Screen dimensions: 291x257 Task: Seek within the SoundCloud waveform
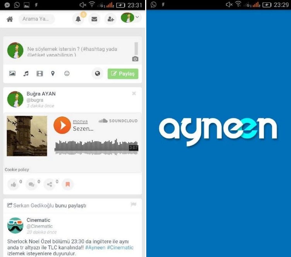coord(96,147)
